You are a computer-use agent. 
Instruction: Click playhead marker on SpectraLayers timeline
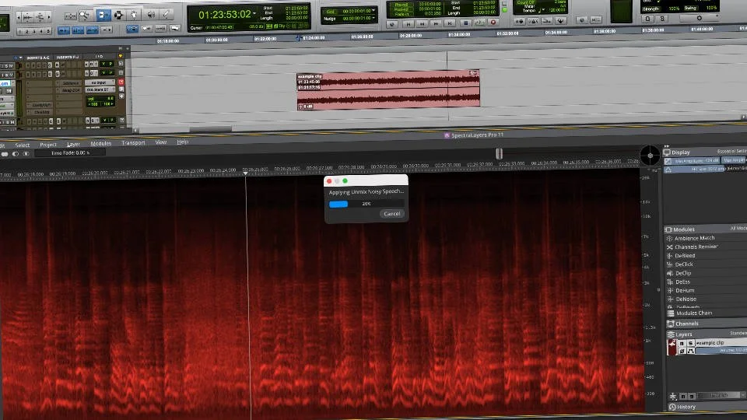245,173
